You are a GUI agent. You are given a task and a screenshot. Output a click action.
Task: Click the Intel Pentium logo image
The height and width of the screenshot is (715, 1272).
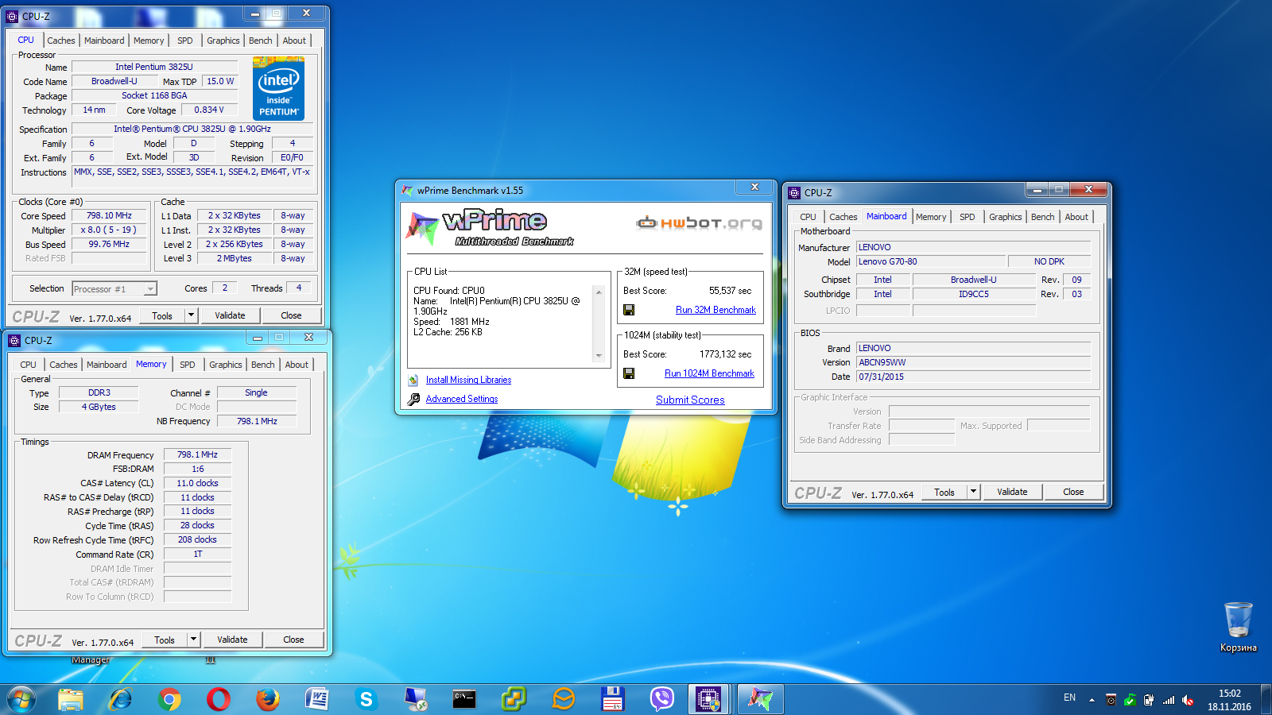pos(278,88)
